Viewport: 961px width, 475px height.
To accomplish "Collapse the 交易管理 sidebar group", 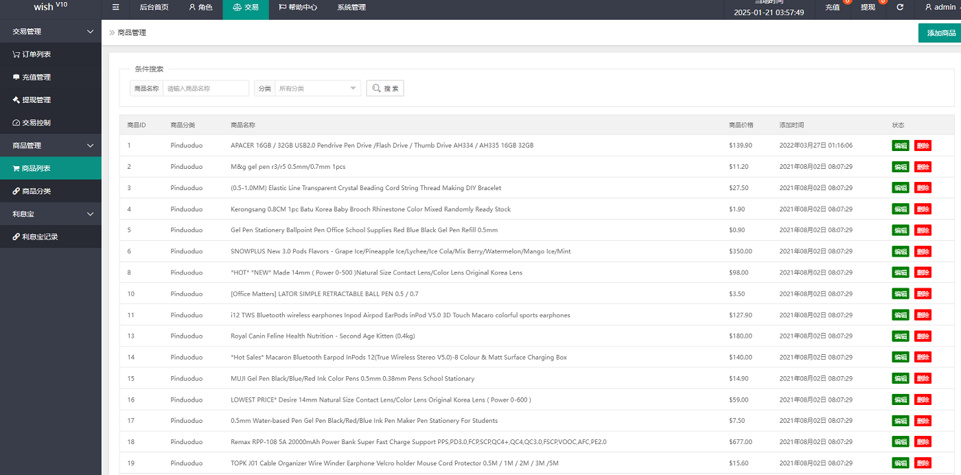I will (50, 32).
